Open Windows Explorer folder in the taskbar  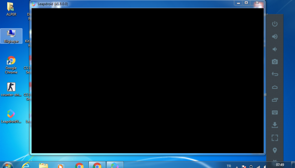(x=44, y=165)
